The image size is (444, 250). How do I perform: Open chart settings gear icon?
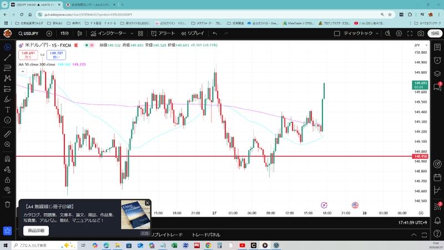398,33
